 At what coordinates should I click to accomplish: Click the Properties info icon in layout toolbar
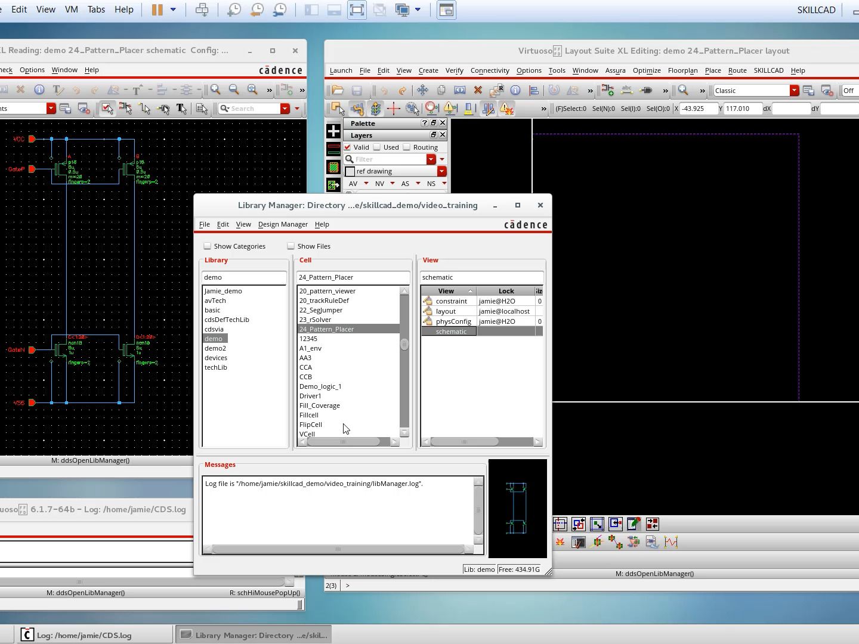[515, 91]
